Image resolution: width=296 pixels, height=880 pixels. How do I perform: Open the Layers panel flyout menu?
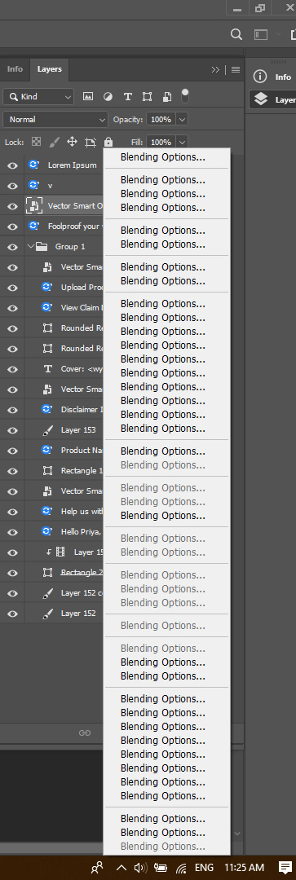pyautogui.click(x=236, y=69)
